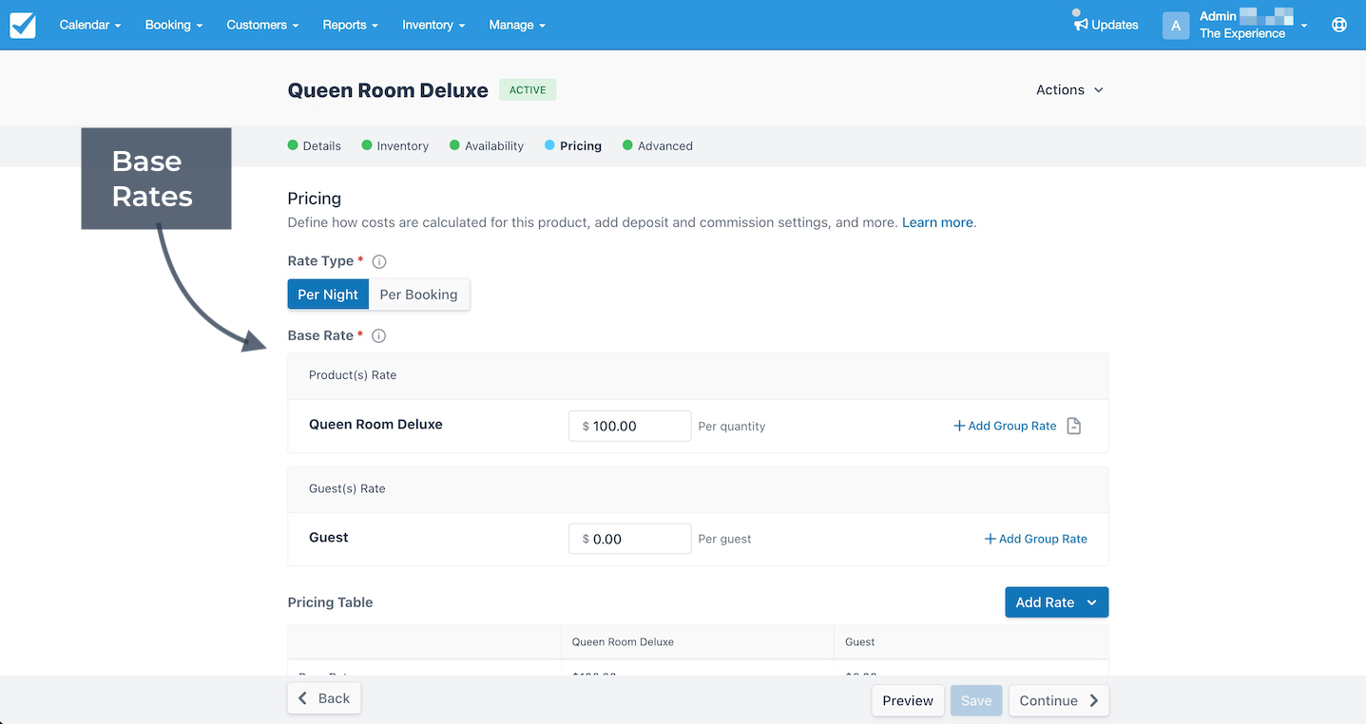
Task: Open the Updates megaphone notifications
Action: (x=1106, y=25)
